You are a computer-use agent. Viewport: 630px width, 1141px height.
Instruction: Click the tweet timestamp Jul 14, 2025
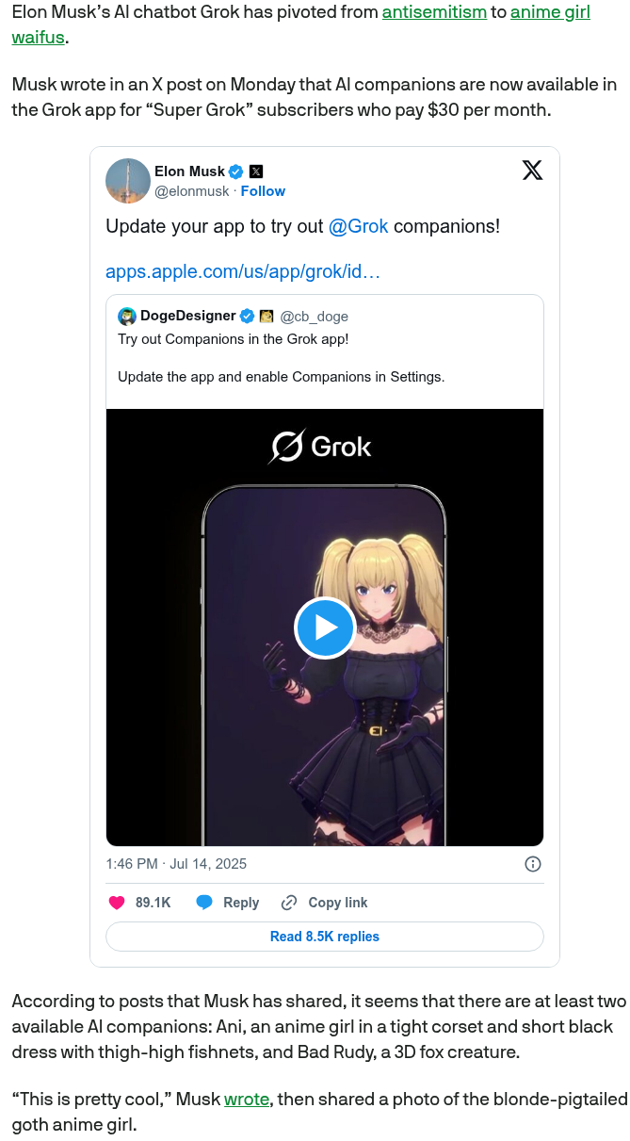point(176,864)
